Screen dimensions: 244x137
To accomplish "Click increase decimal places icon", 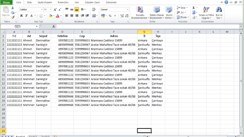I will coord(122,16).
